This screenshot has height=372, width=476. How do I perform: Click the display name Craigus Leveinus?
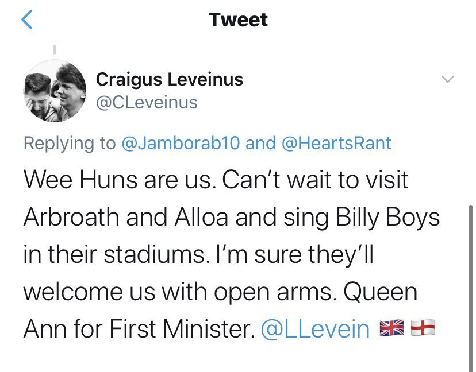(170, 79)
